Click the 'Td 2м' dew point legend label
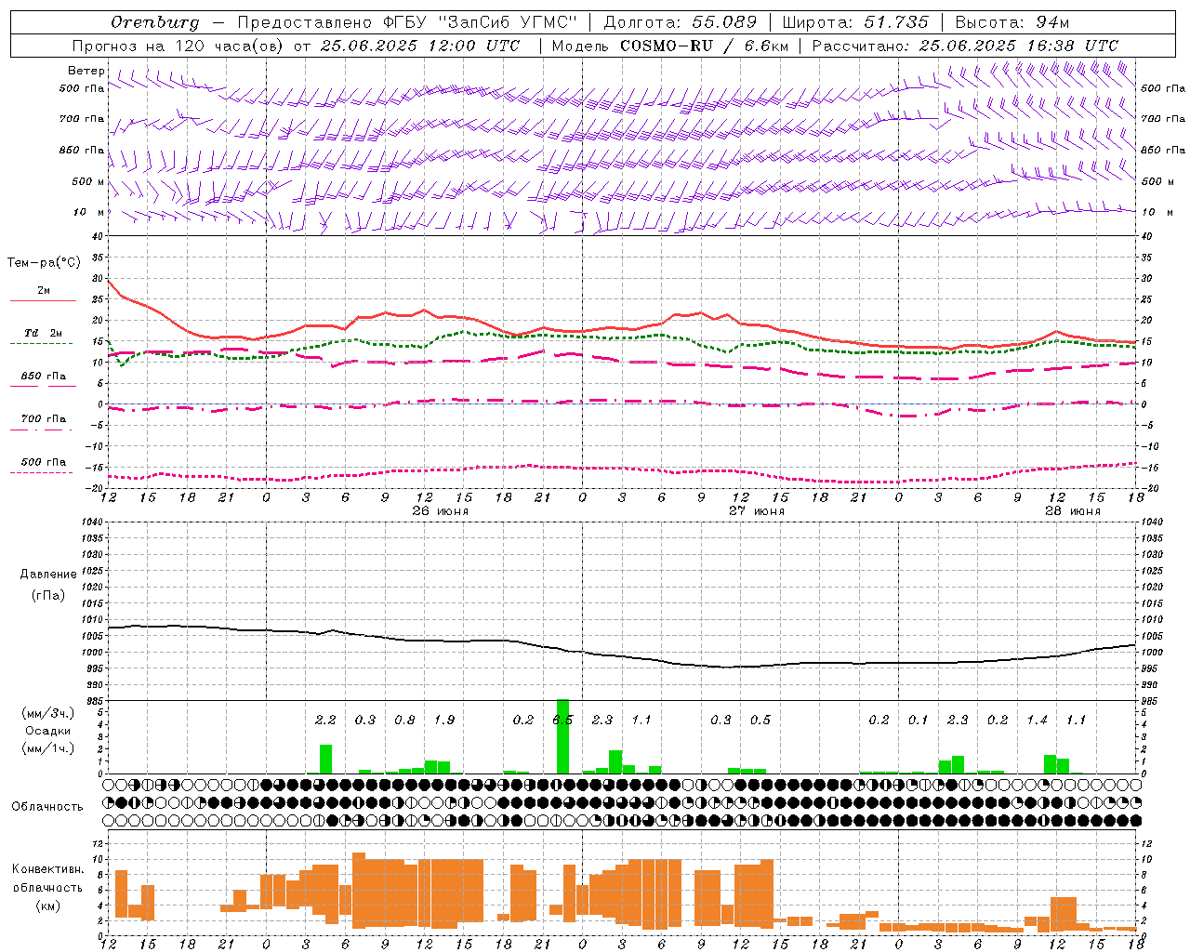Image resolution: width=1190 pixels, height=952 pixels. pyautogui.click(x=44, y=333)
